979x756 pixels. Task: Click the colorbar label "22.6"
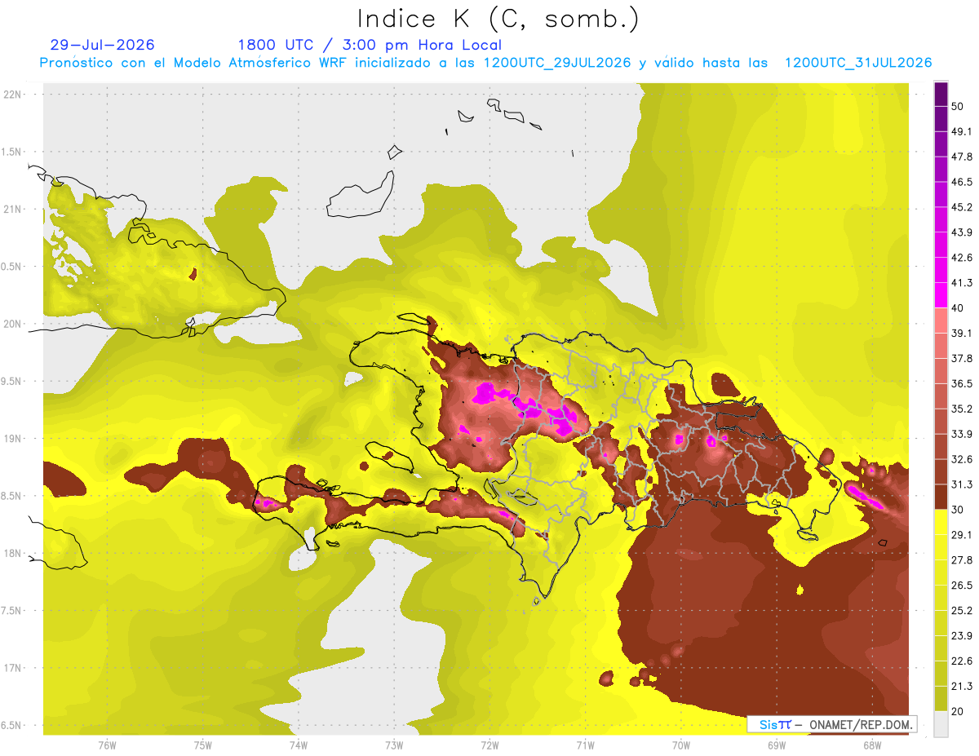(963, 661)
